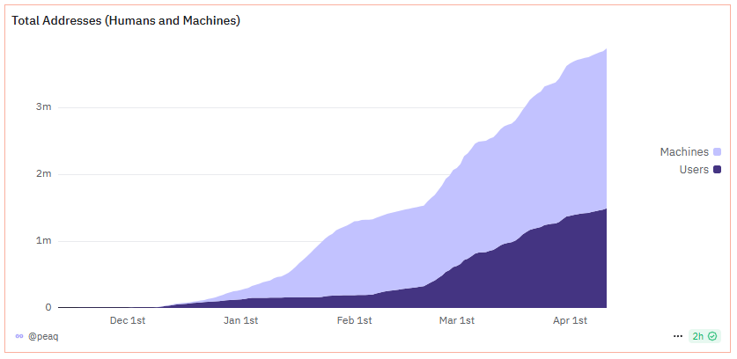Screen dimensions: 737x359
Task: Click the Jan 1st axis label
Action: click(240, 320)
